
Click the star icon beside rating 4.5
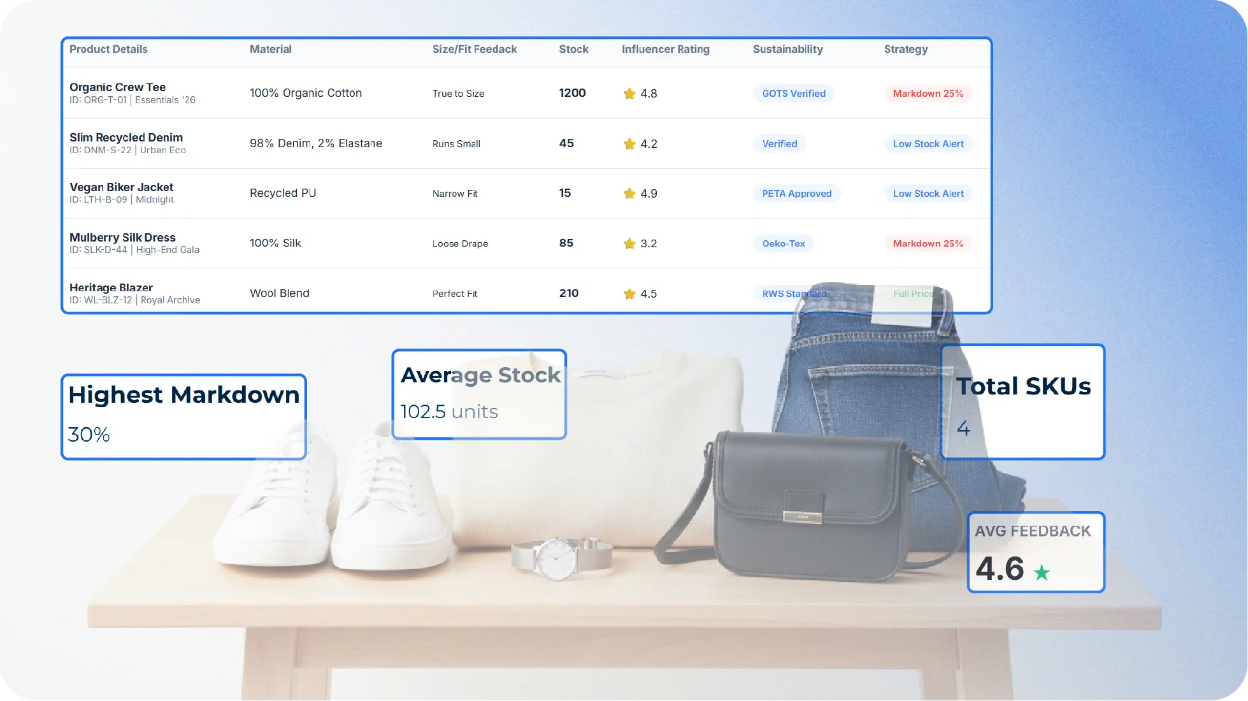[x=629, y=294]
